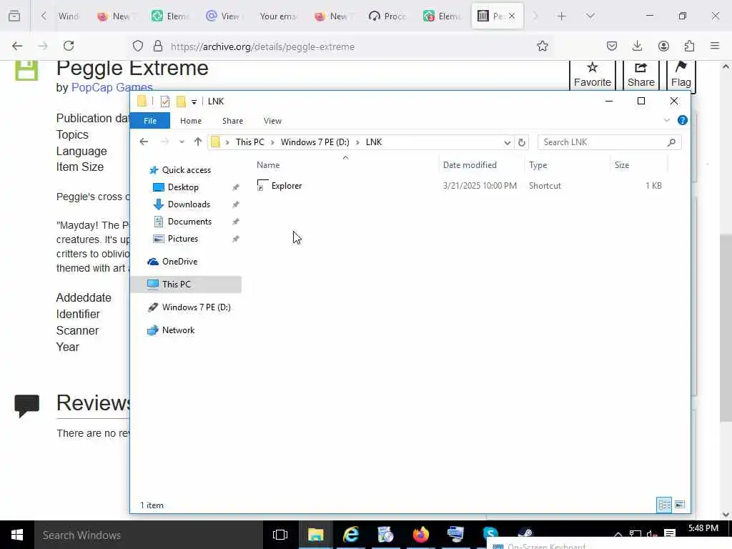Open Task View on the taskbar

280,535
